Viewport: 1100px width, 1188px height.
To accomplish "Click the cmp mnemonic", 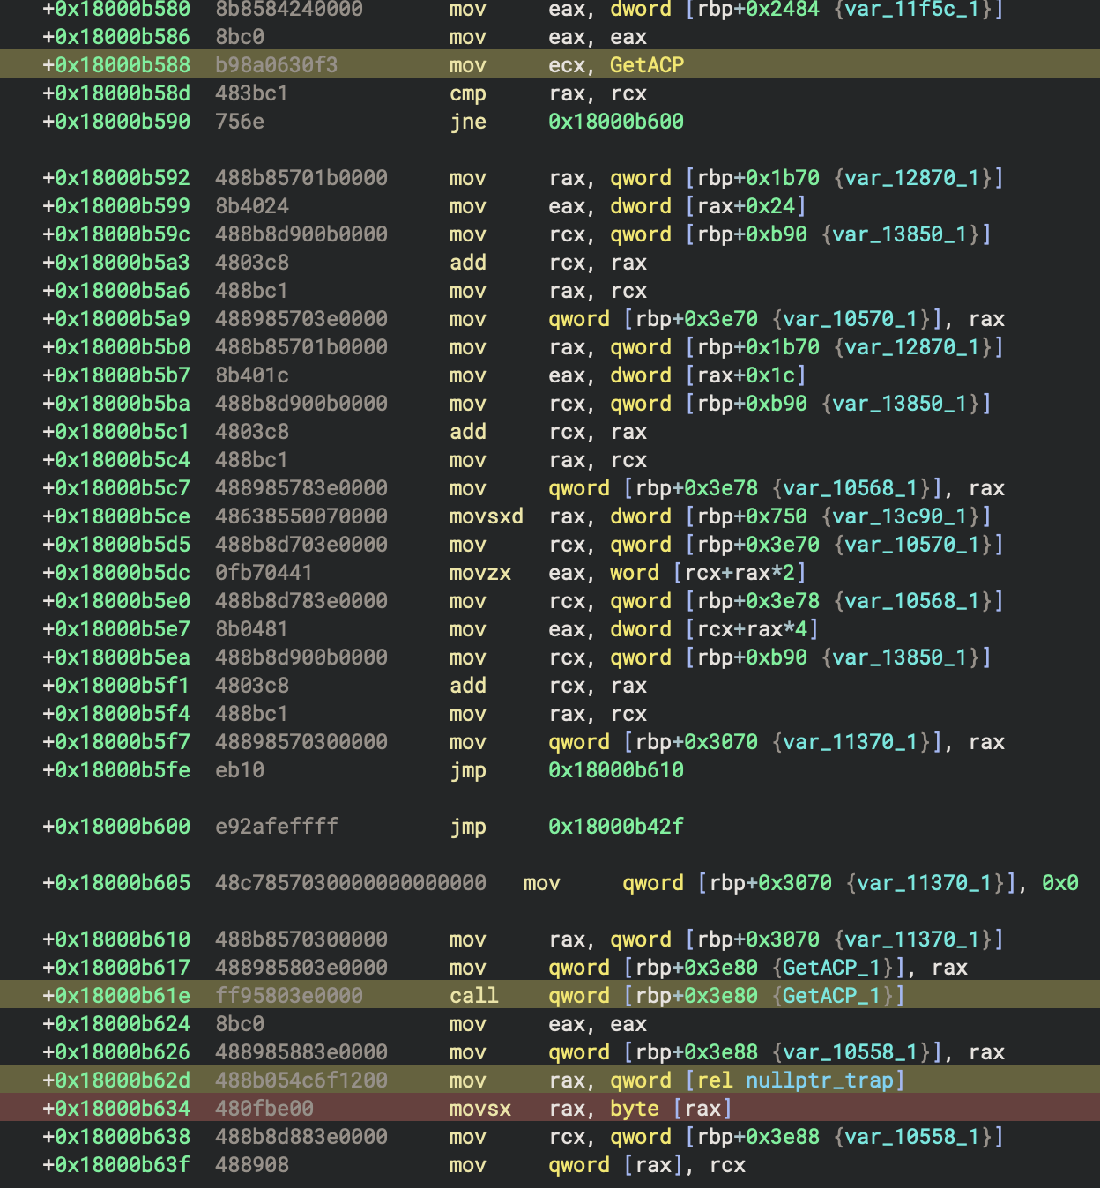I will pyautogui.click(x=468, y=93).
